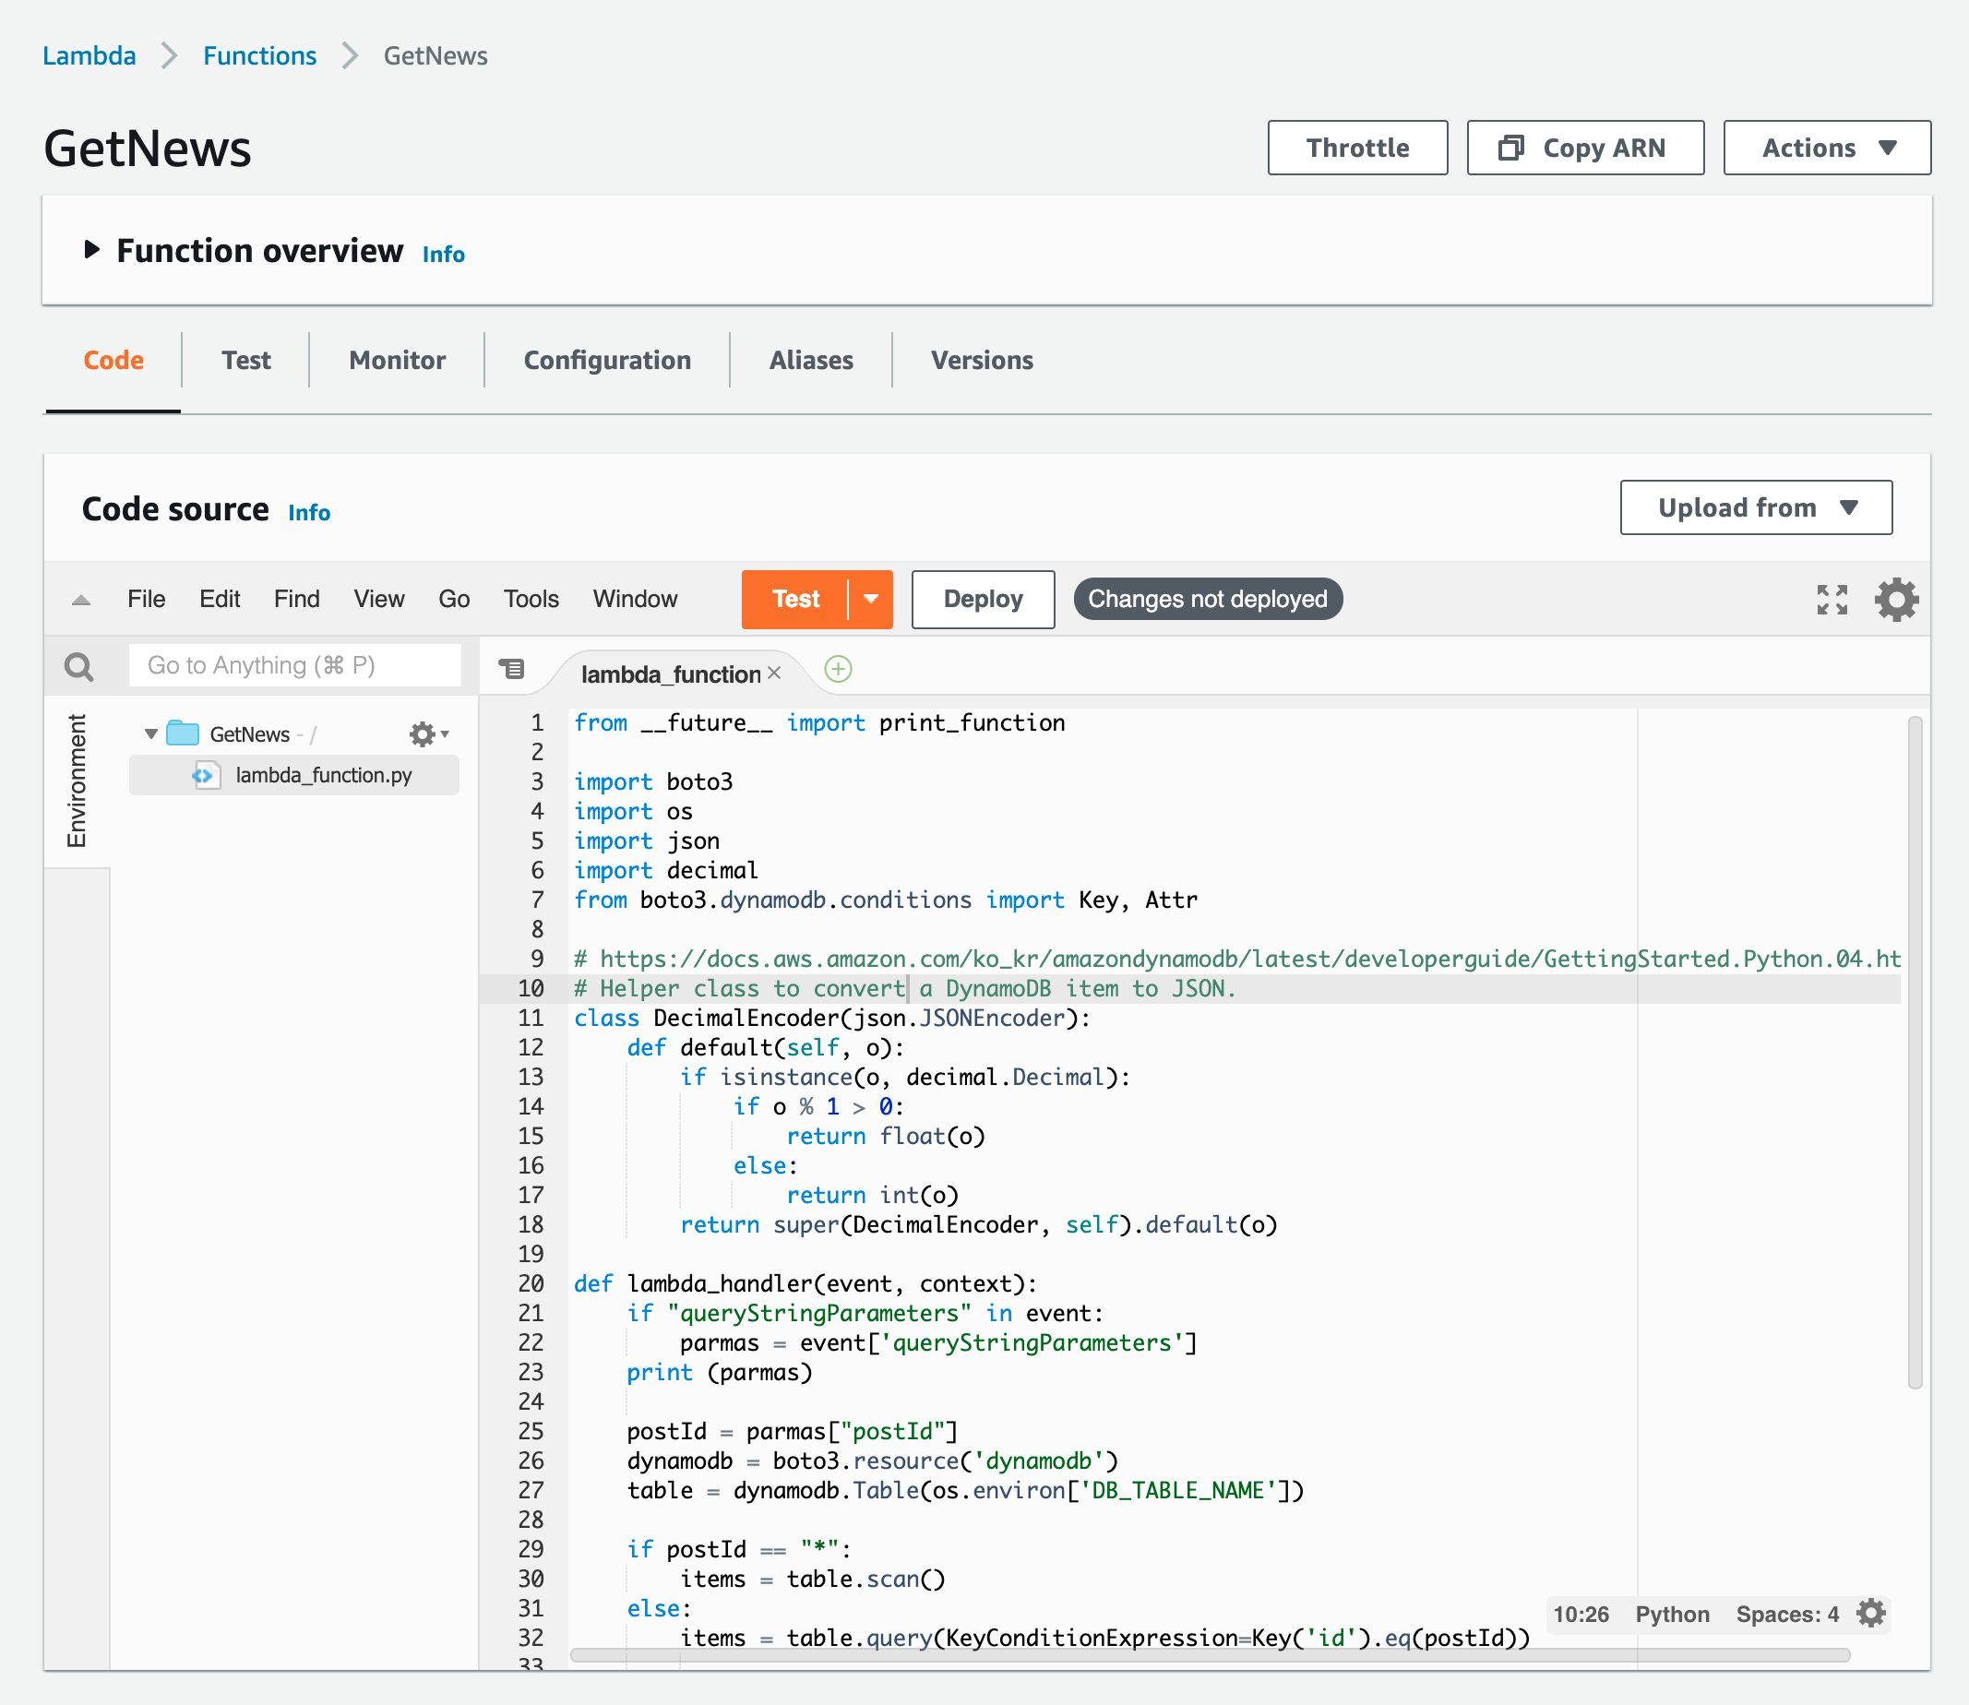Open the File menu

pyautogui.click(x=147, y=600)
